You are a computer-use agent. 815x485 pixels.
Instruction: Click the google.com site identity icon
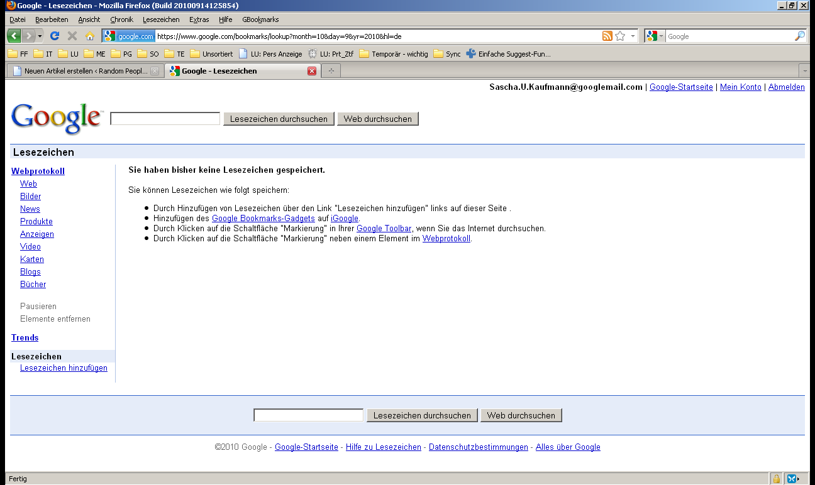130,36
